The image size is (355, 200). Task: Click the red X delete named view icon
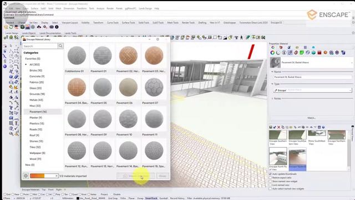click(278, 127)
